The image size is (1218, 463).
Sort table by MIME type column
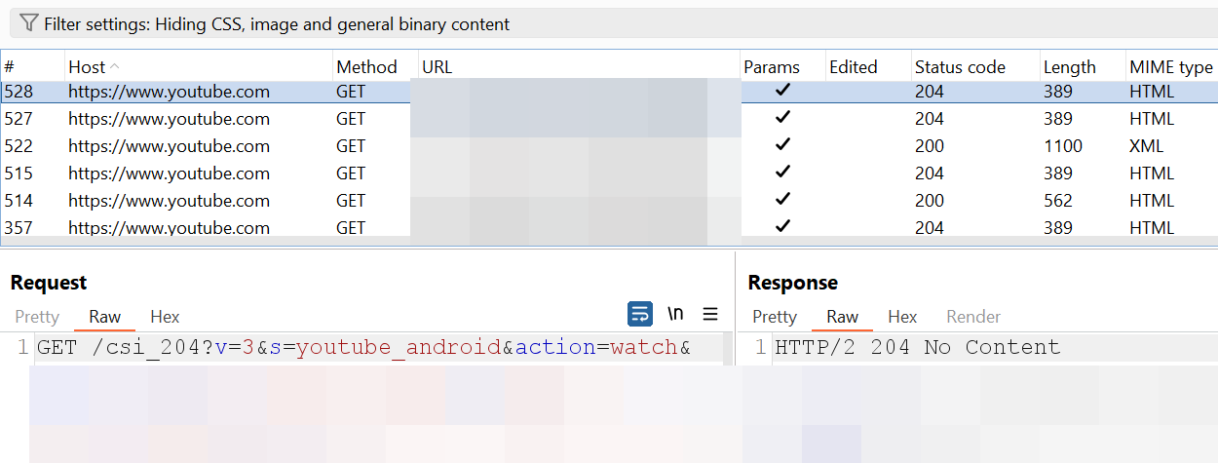coord(1171,67)
